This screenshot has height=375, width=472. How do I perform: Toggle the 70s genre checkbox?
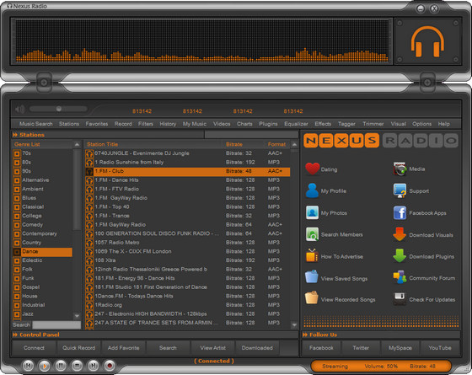[x=17, y=153]
